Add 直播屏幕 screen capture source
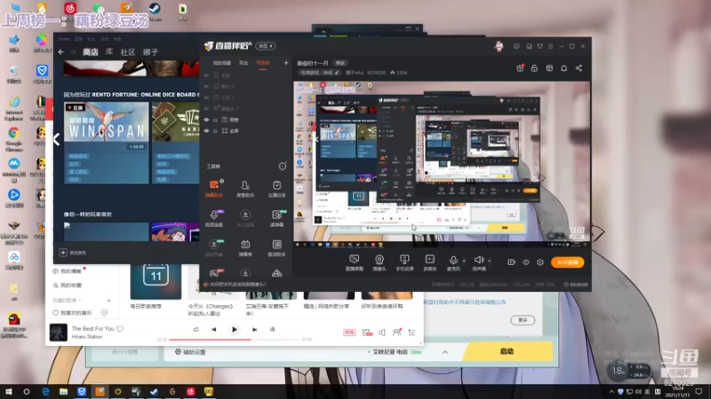711x399 pixels. pyautogui.click(x=354, y=262)
